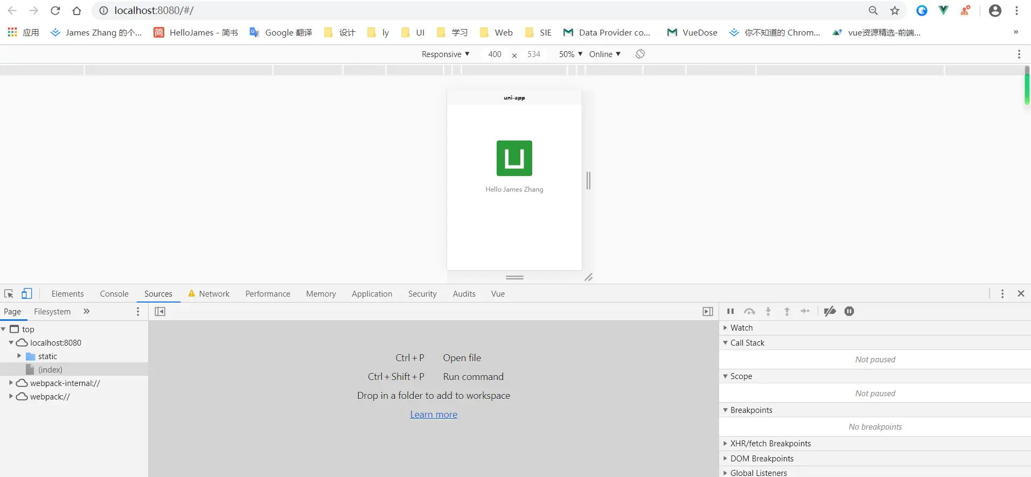Switch to the Vue devtools tab
The width and height of the screenshot is (1031, 477).
point(498,293)
